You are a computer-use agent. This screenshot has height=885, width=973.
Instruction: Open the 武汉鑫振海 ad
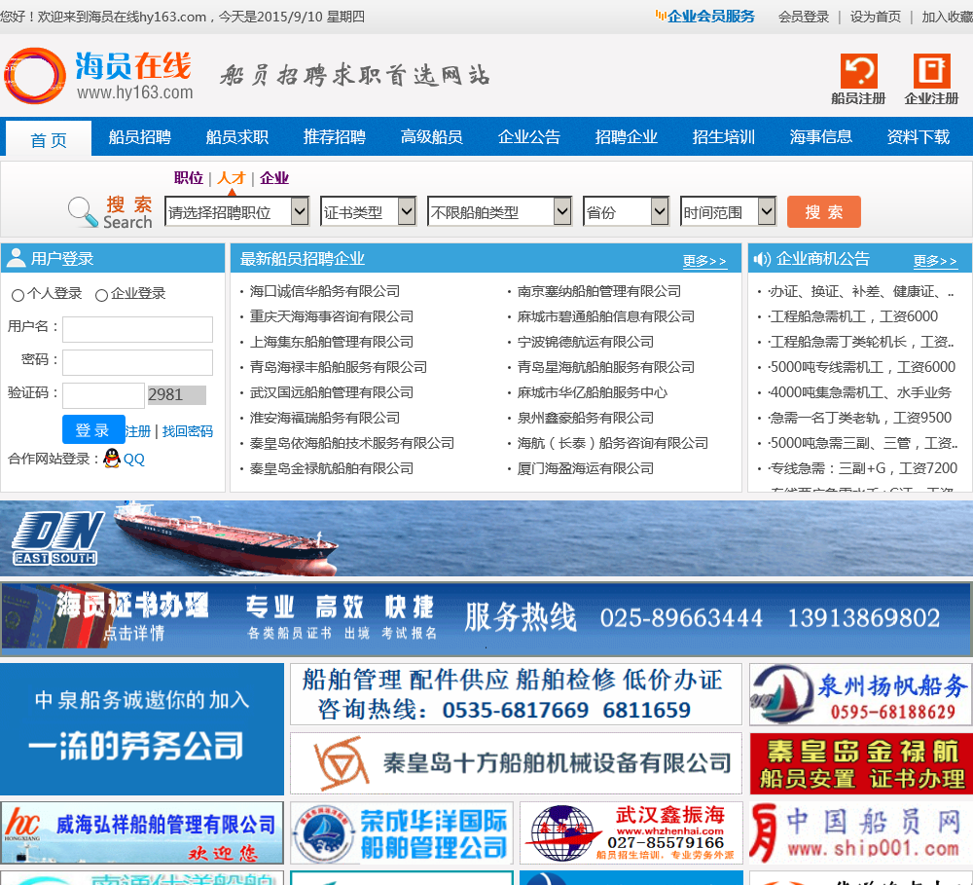pyautogui.click(x=631, y=832)
